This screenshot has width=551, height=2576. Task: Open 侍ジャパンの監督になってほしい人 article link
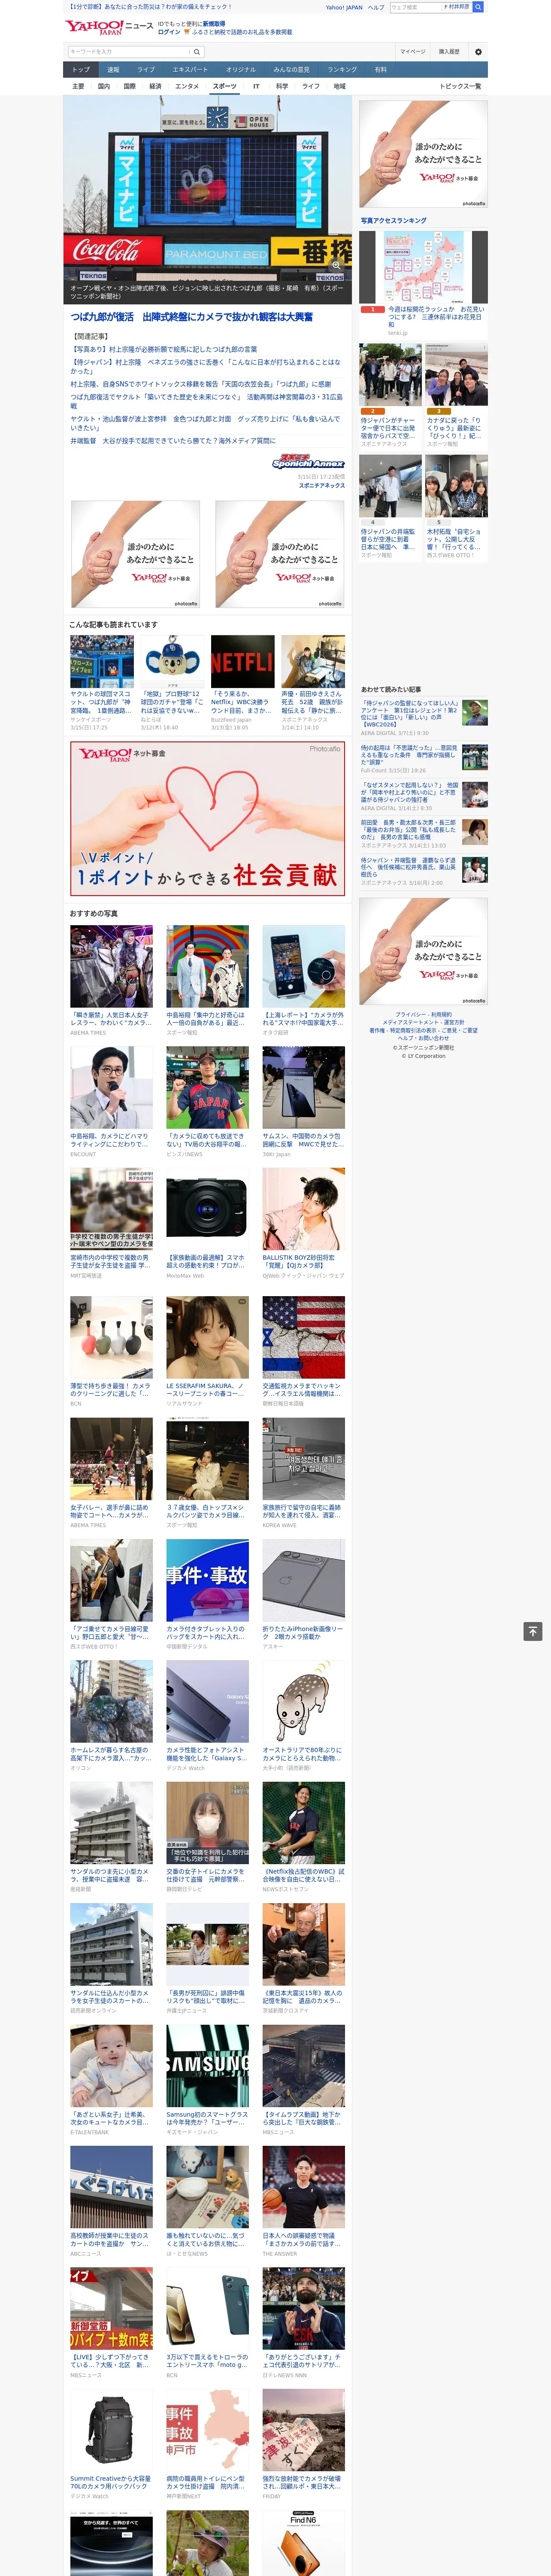click(x=409, y=713)
